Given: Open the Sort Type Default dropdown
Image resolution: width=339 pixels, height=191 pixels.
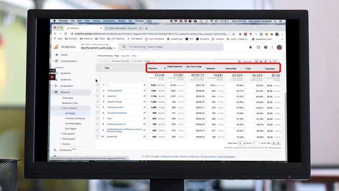Looking at the screenshot, I should 149,61.
